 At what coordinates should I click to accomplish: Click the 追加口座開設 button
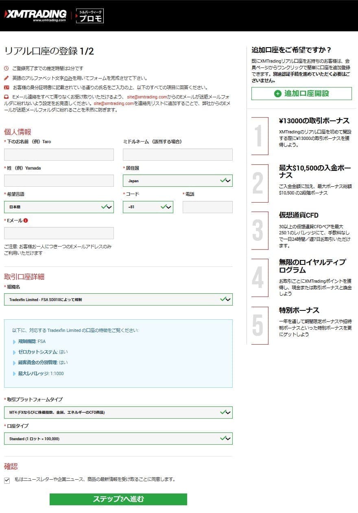coord(301,94)
